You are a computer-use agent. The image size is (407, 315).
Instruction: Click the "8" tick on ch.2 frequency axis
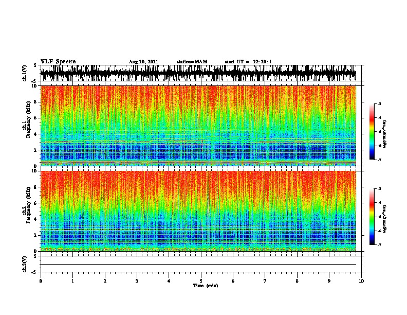coord(36,187)
